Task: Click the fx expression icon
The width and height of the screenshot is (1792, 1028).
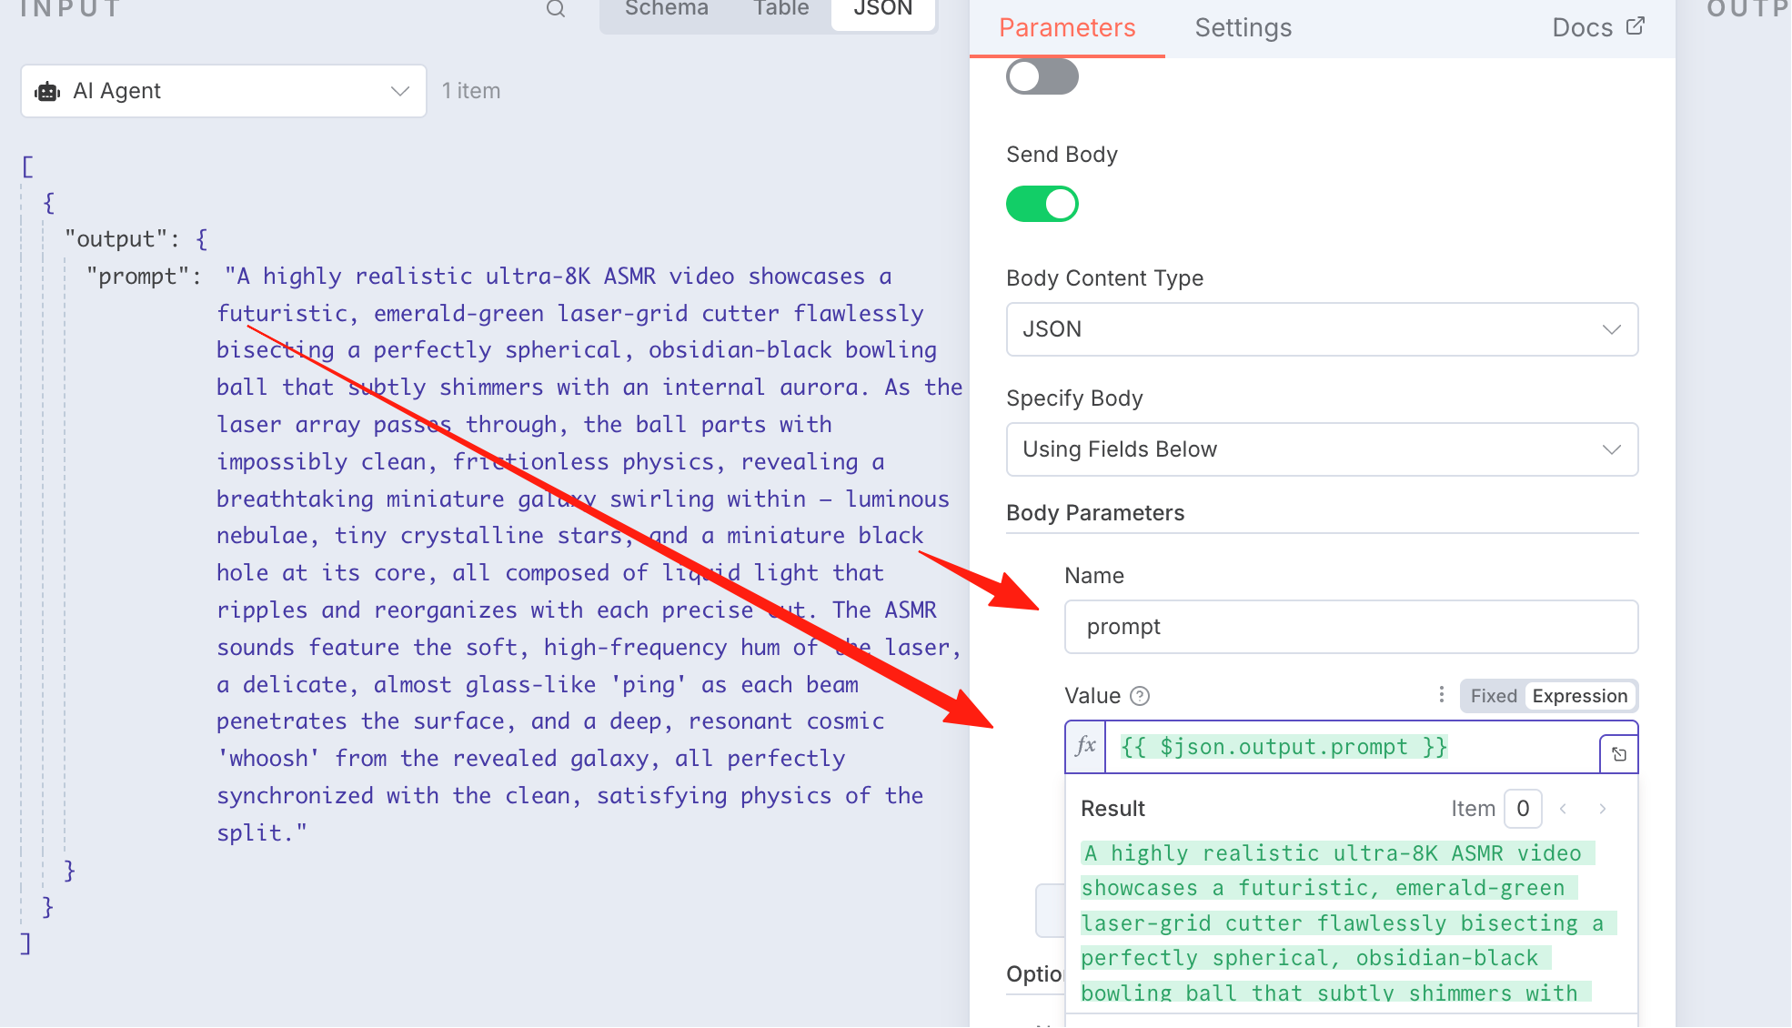Action: [x=1085, y=747]
